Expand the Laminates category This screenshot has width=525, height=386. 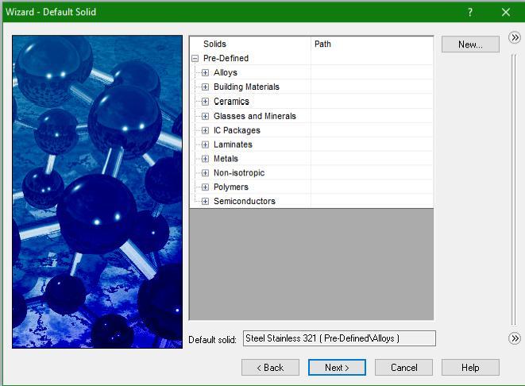205,145
